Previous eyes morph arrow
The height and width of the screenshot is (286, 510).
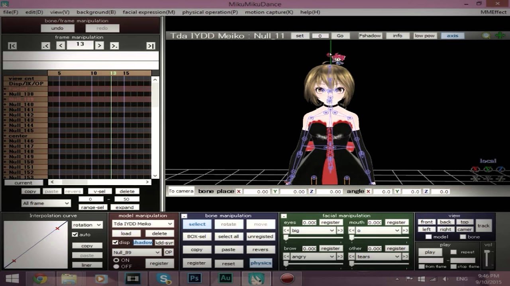pos(286,230)
